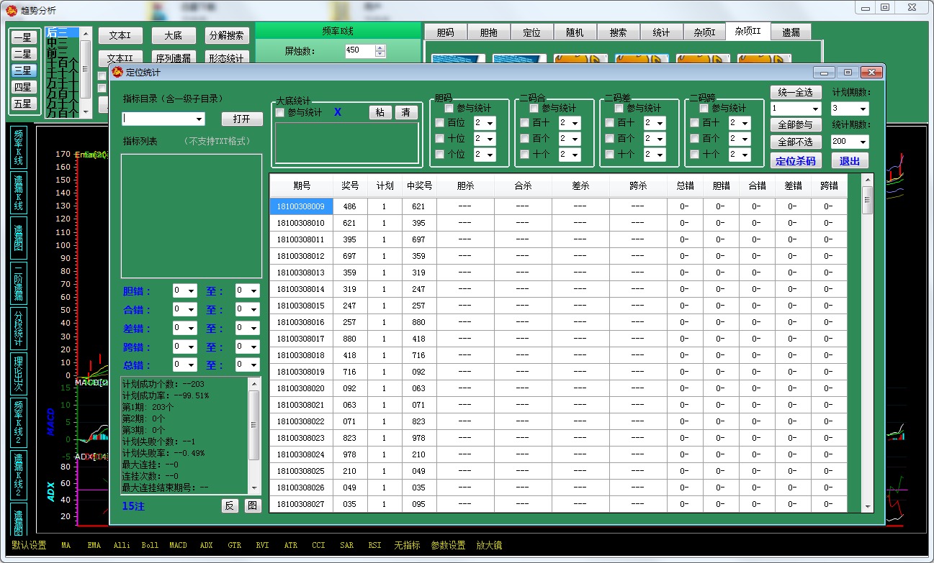Click the 打开 button
934x563 pixels.
[242, 119]
